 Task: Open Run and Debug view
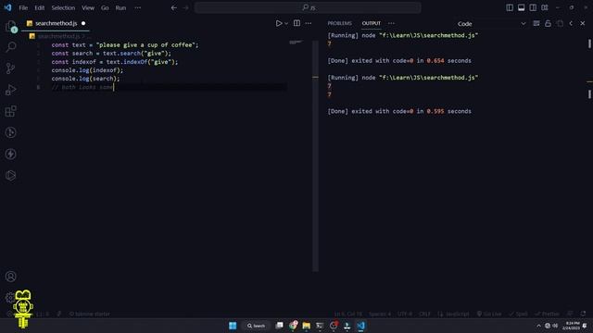point(11,90)
